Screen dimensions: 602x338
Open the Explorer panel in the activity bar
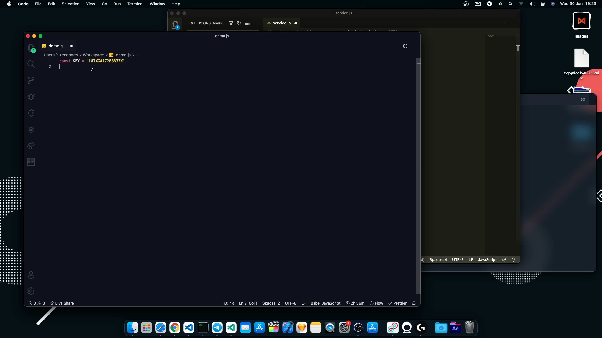point(31,48)
